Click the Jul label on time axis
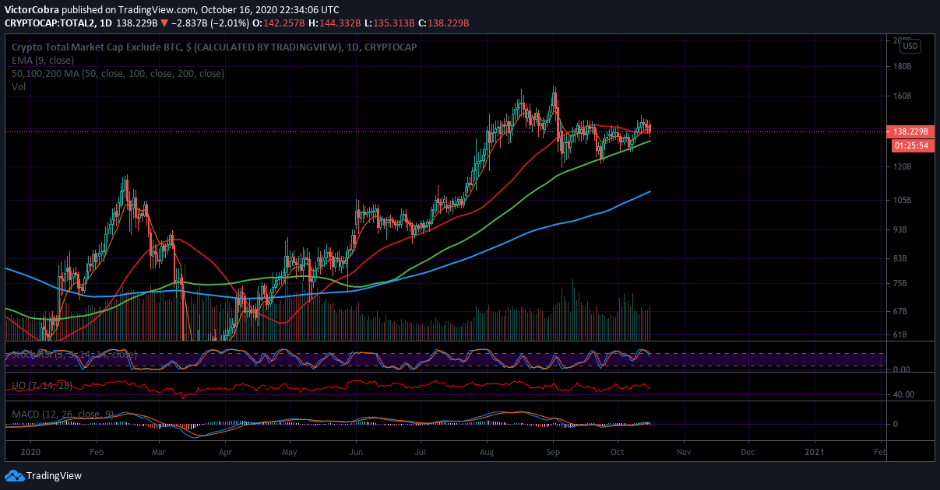The image size is (940, 490). pyautogui.click(x=421, y=451)
